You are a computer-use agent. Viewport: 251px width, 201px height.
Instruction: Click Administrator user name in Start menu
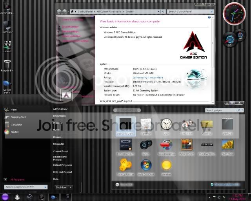60,109
